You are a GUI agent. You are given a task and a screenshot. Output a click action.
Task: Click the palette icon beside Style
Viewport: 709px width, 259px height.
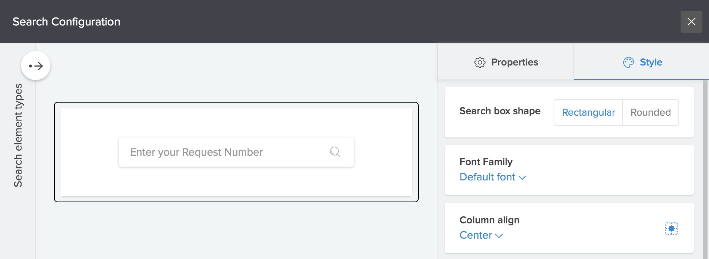[x=628, y=63]
